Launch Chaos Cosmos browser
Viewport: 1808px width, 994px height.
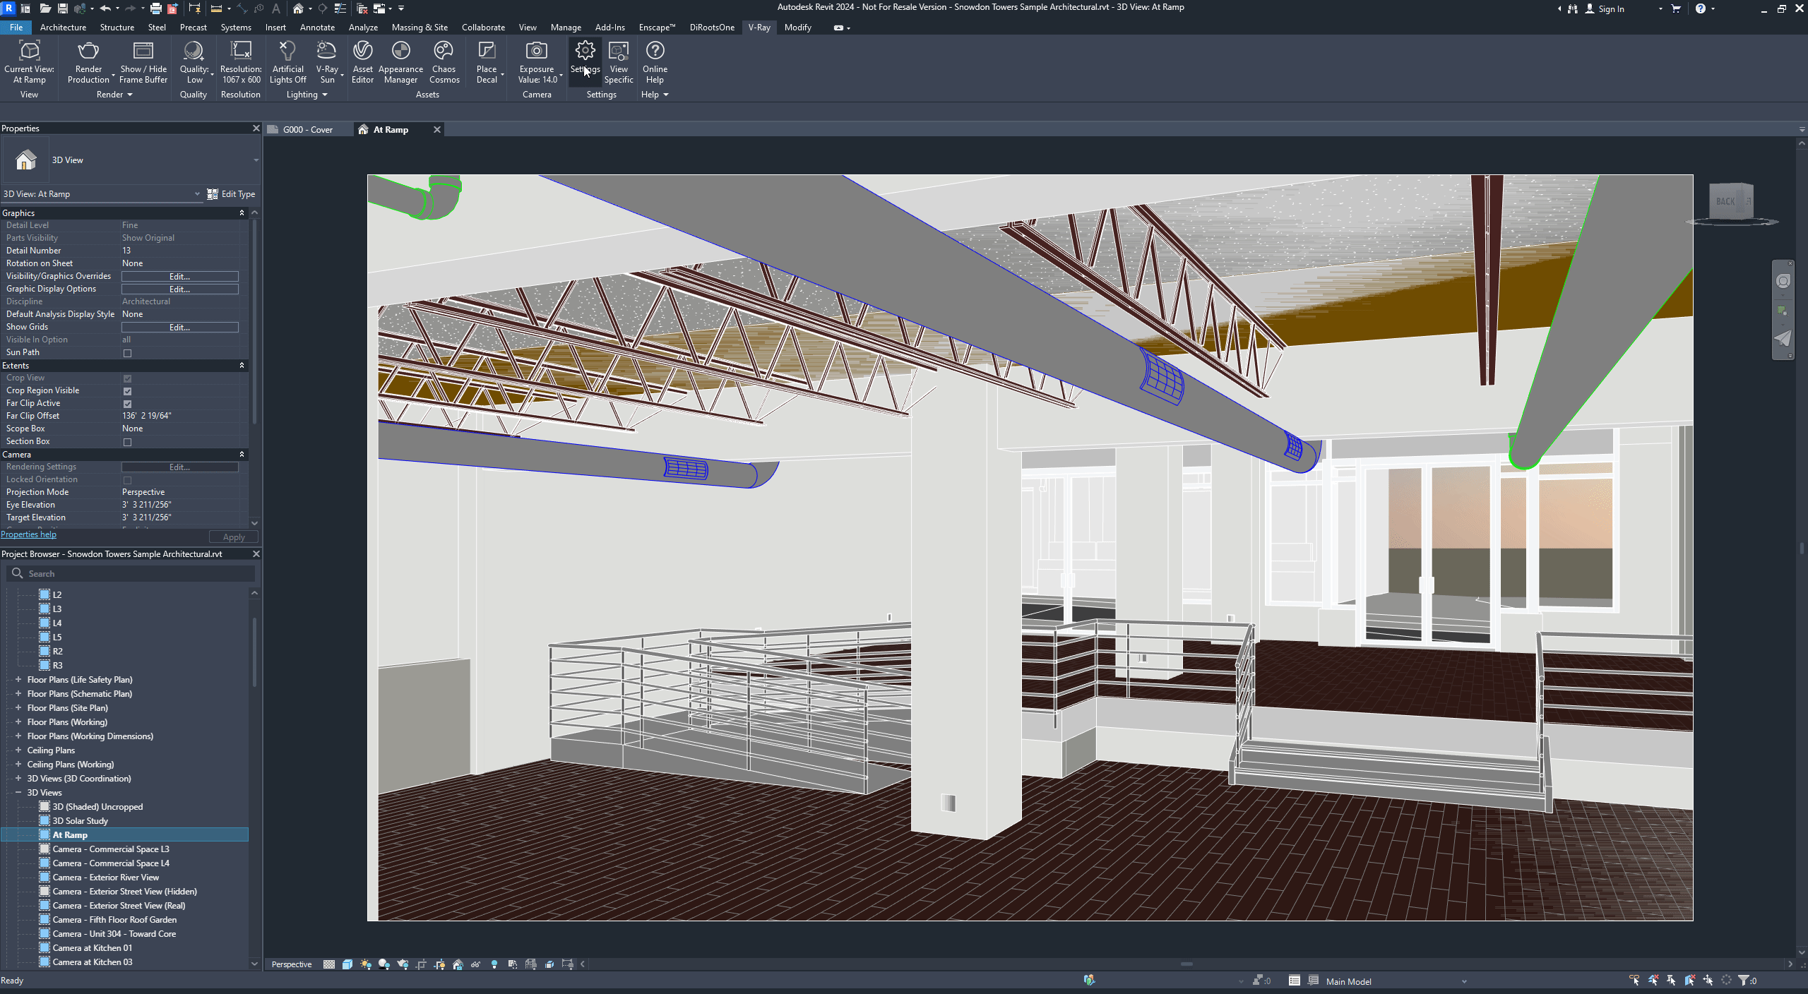coord(444,51)
